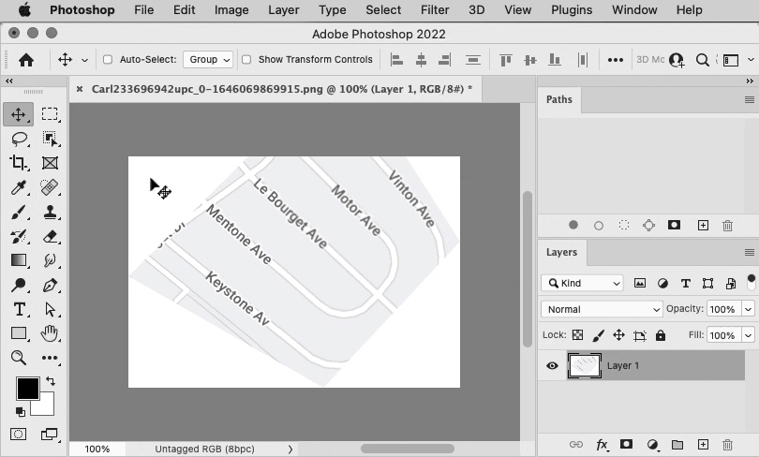Click Delete layer trash icon in Layers panel
The height and width of the screenshot is (457, 759).
coord(727,445)
